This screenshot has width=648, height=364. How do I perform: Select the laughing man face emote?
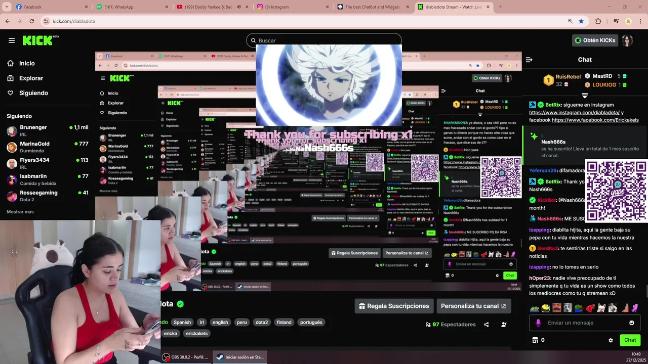pyautogui.click(x=557, y=307)
